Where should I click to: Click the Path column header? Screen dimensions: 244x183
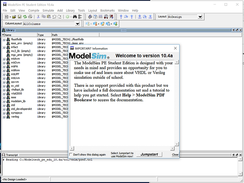[75, 35]
